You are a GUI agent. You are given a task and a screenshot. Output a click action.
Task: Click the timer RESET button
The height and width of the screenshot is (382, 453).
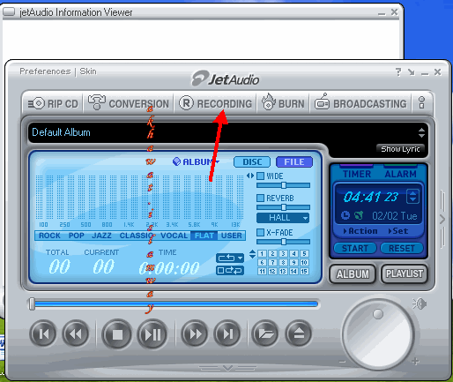[402, 249]
